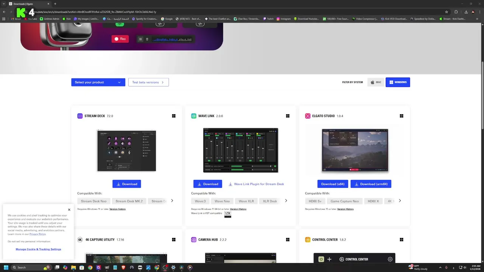Click the Control Center product logo icon
This screenshot has height=272, width=484.
(x=308, y=240)
